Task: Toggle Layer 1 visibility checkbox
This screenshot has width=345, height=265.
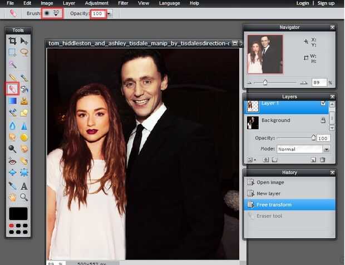Action: click(323, 103)
